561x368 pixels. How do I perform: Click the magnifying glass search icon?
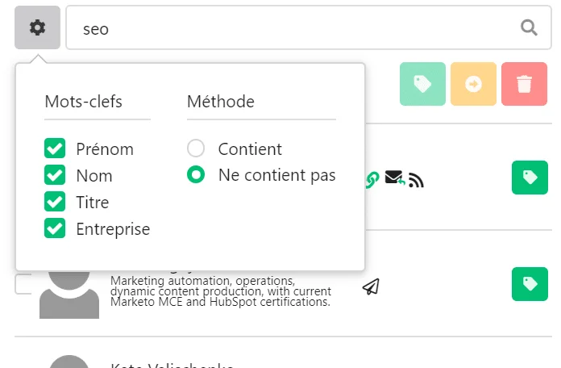point(529,27)
